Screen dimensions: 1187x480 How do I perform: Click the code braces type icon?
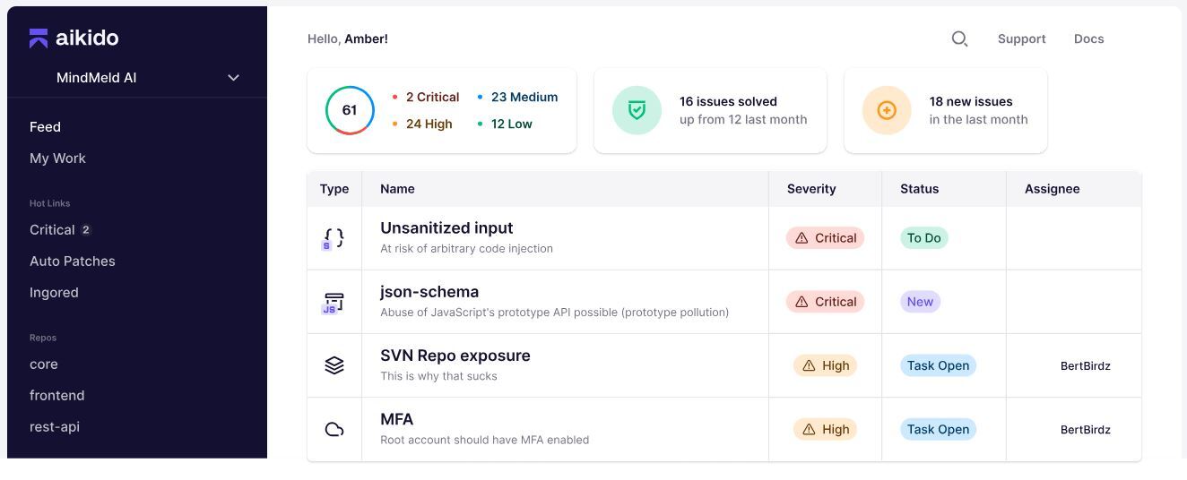pyautogui.click(x=334, y=238)
